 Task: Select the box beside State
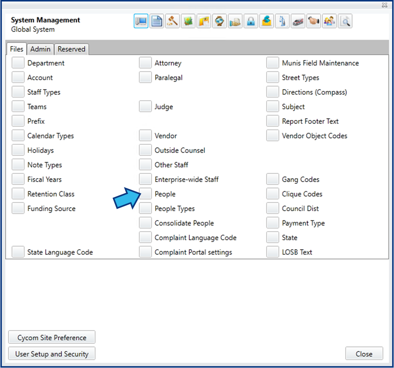tap(273, 238)
